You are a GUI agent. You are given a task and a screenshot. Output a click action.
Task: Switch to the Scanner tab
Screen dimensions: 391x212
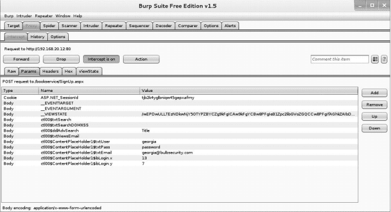pyautogui.click(x=69, y=25)
